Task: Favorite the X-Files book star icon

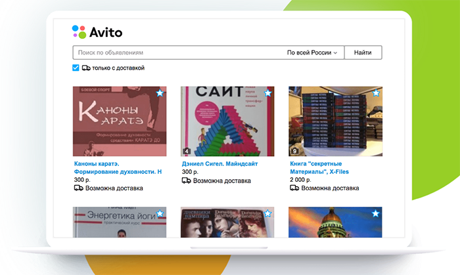Action: click(376, 93)
